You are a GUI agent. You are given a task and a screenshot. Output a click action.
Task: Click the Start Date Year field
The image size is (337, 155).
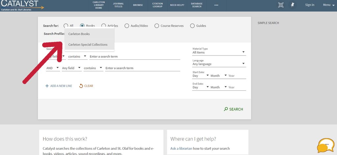pos(237,76)
